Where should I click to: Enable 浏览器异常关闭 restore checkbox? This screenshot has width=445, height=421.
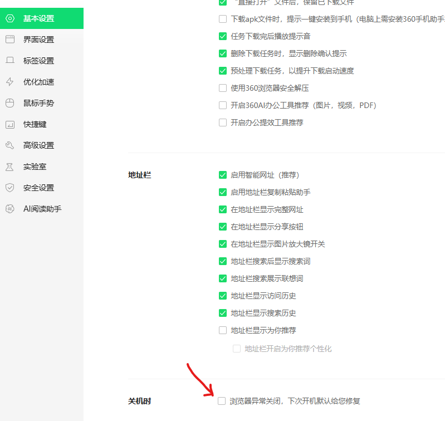(x=222, y=401)
